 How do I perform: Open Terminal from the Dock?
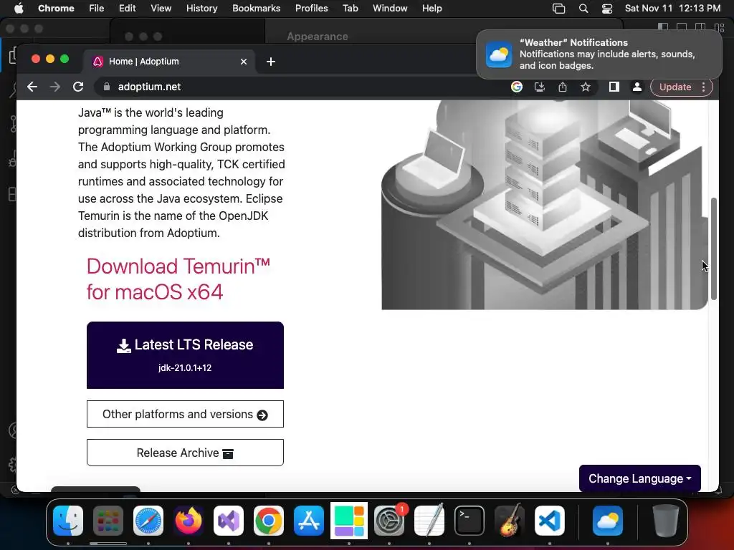(470, 521)
